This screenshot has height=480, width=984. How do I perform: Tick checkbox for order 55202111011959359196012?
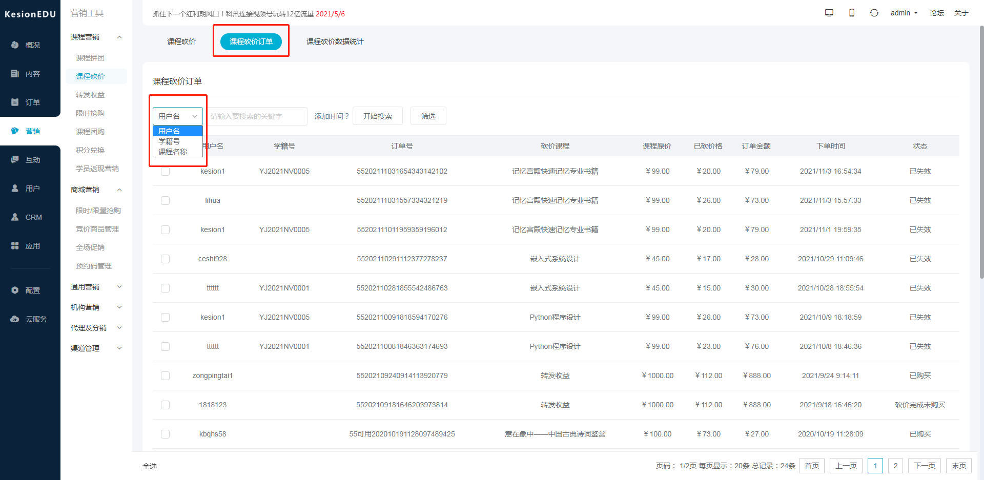(x=165, y=229)
